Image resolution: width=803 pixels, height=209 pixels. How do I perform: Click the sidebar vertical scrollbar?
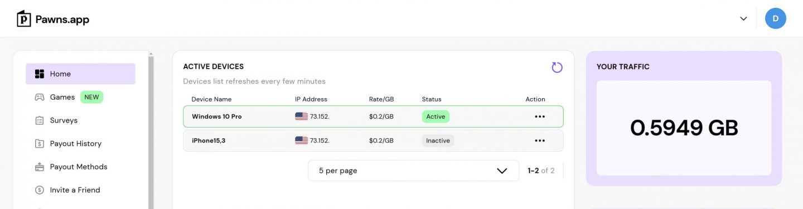[151, 131]
